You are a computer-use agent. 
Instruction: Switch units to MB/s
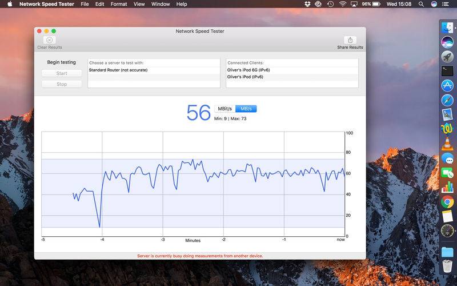[x=246, y=109]
